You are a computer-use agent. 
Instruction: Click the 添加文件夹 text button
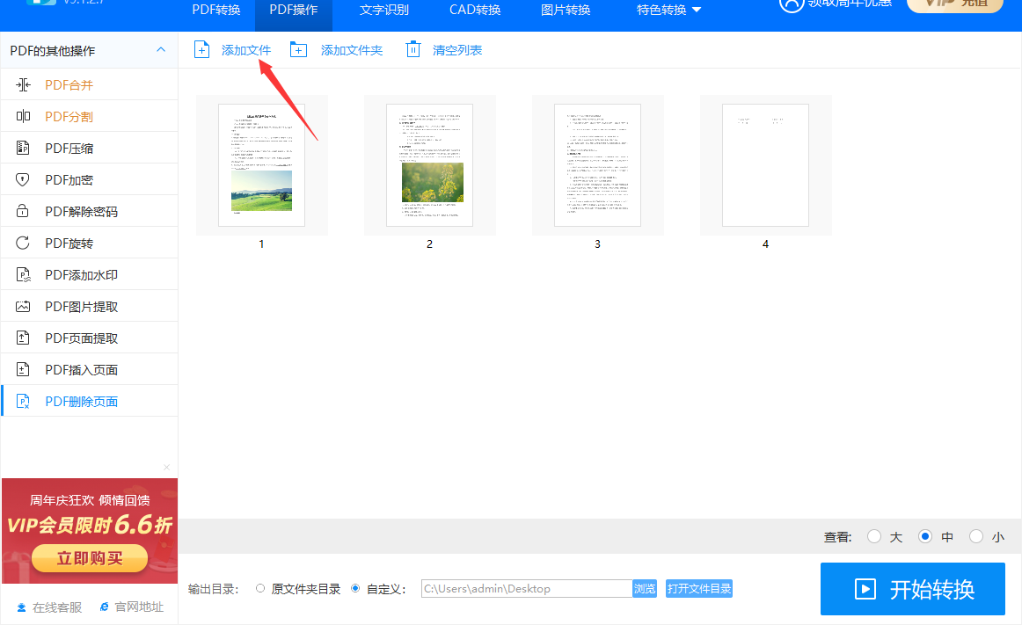pyautogui.click(x=351, y=50)
